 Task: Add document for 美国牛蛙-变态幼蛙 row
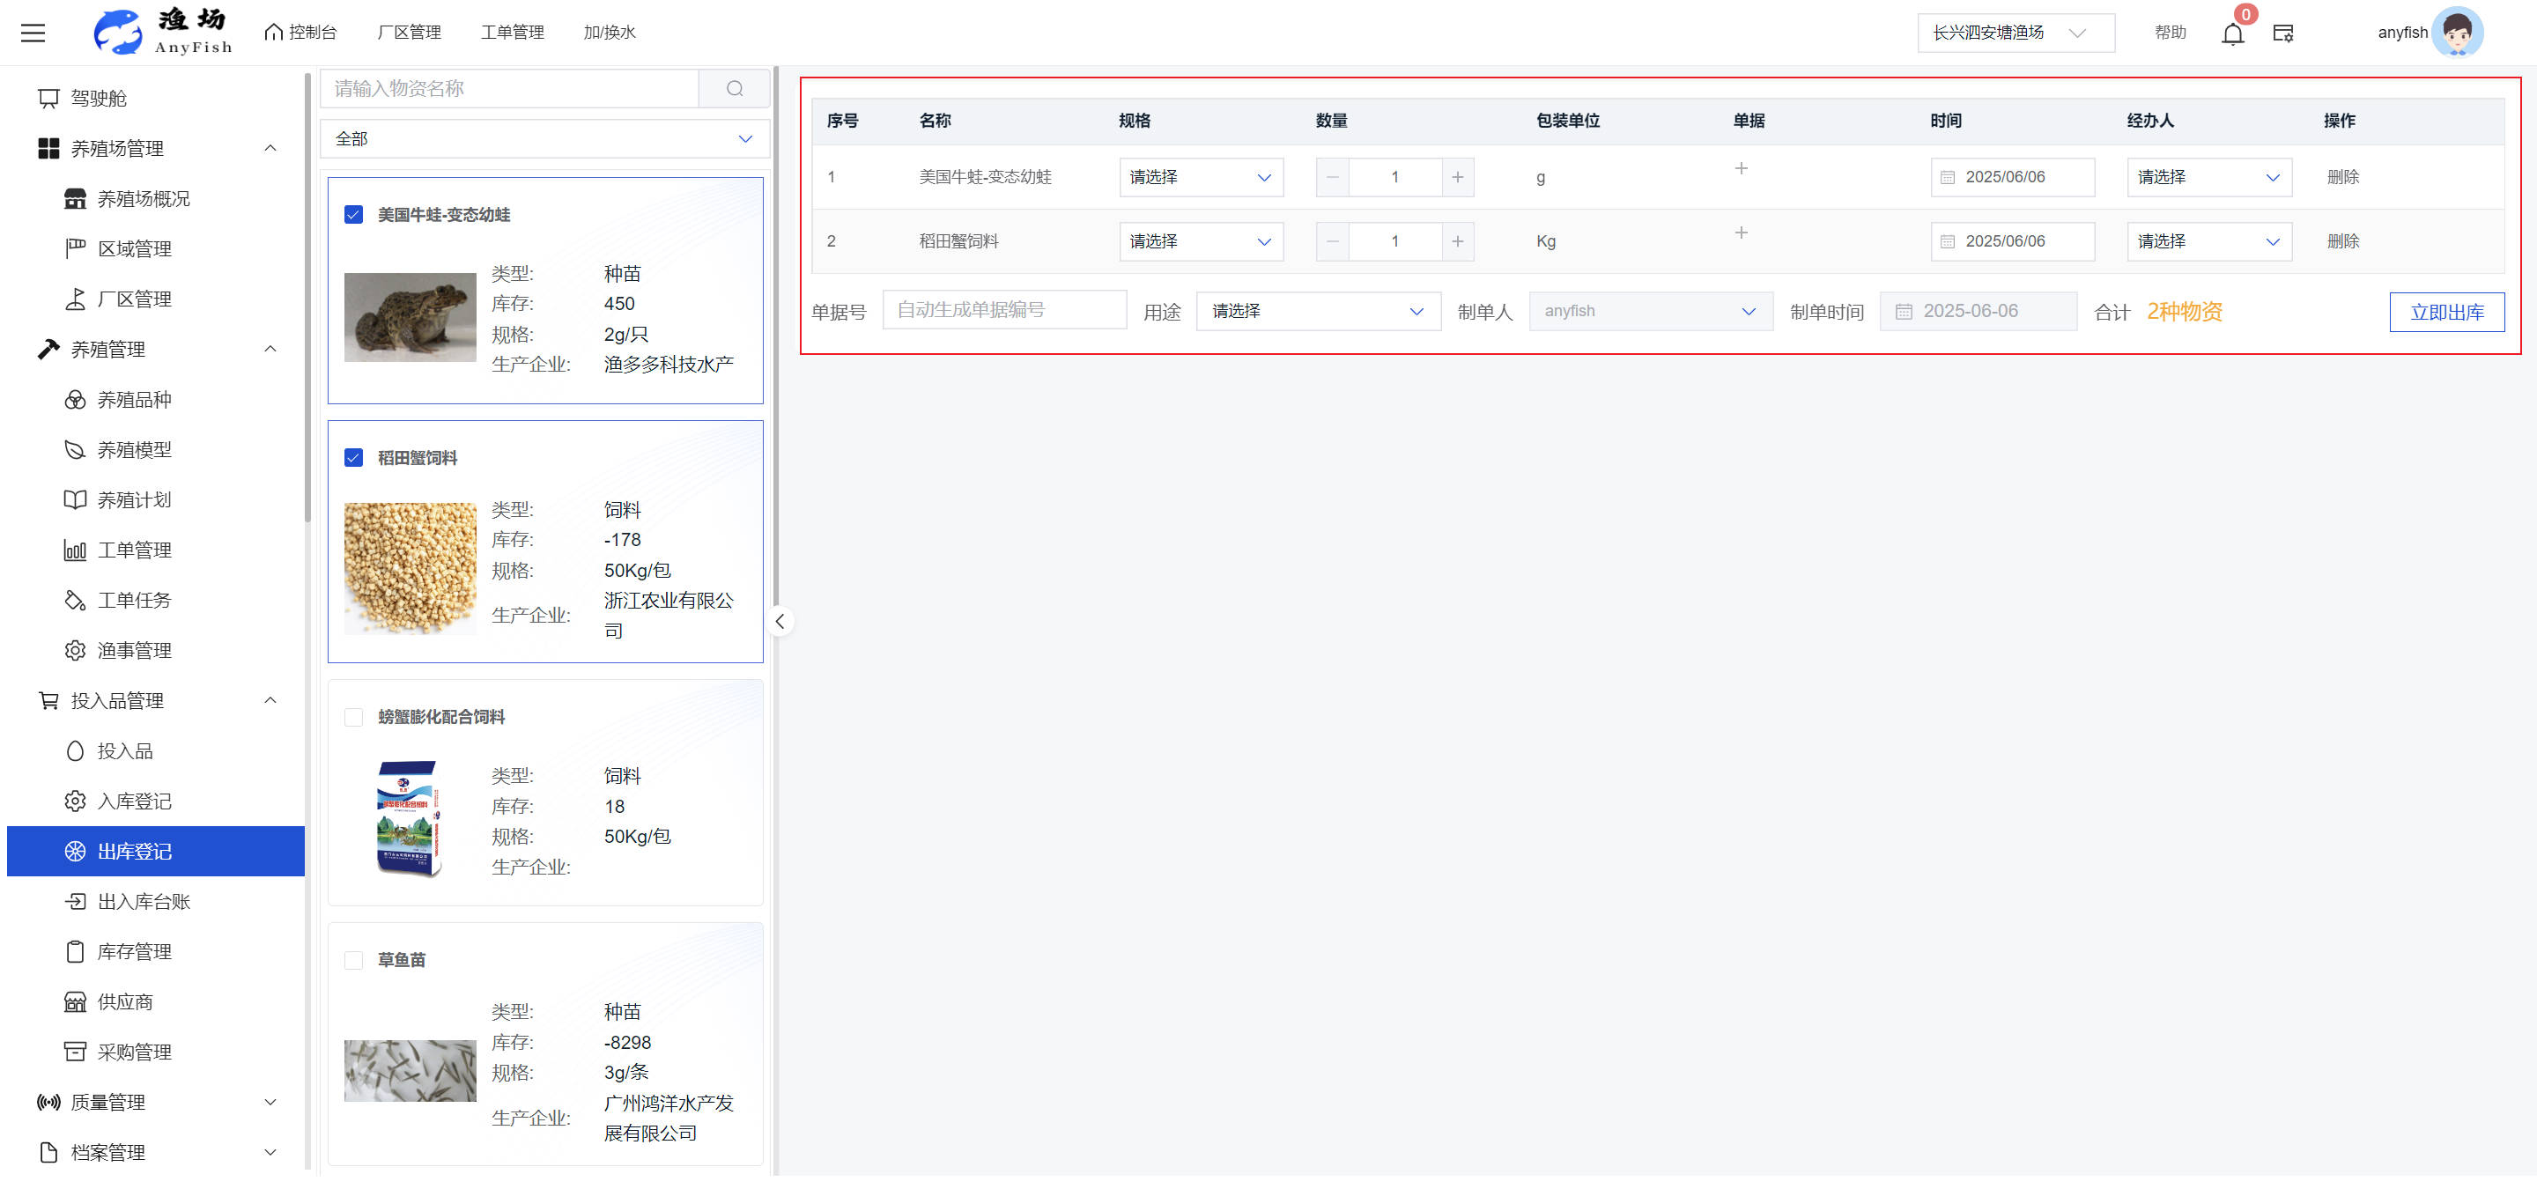point(1741,168)
